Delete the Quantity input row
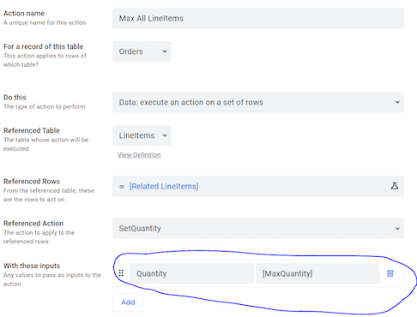417x317 pixels. click(x=390, y=273)
